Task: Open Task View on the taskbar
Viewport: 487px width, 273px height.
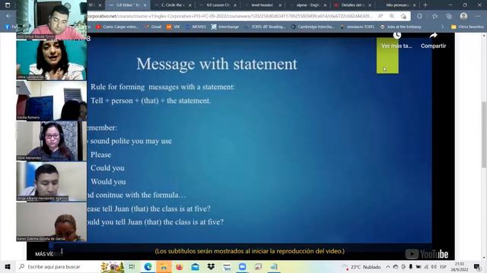Action: tap(132, 266)
